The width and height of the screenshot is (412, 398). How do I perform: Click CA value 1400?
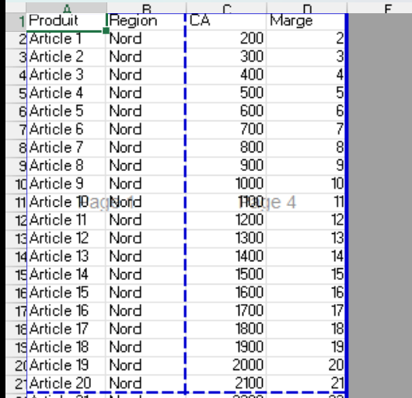click(x=226, y=257)
